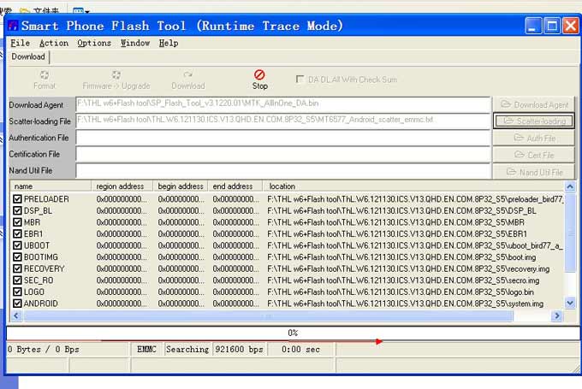Select the PRELOADER row name

(x=46, y=199)
